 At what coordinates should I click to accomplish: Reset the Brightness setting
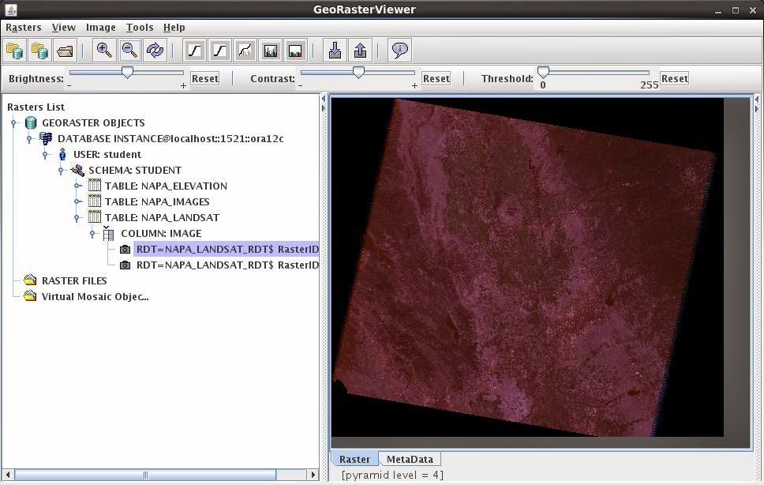coord(204,78)
